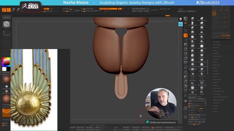234x131 pixels.
Task: Select the Scale transform icon in the top shelf
Action: point(18,10)
